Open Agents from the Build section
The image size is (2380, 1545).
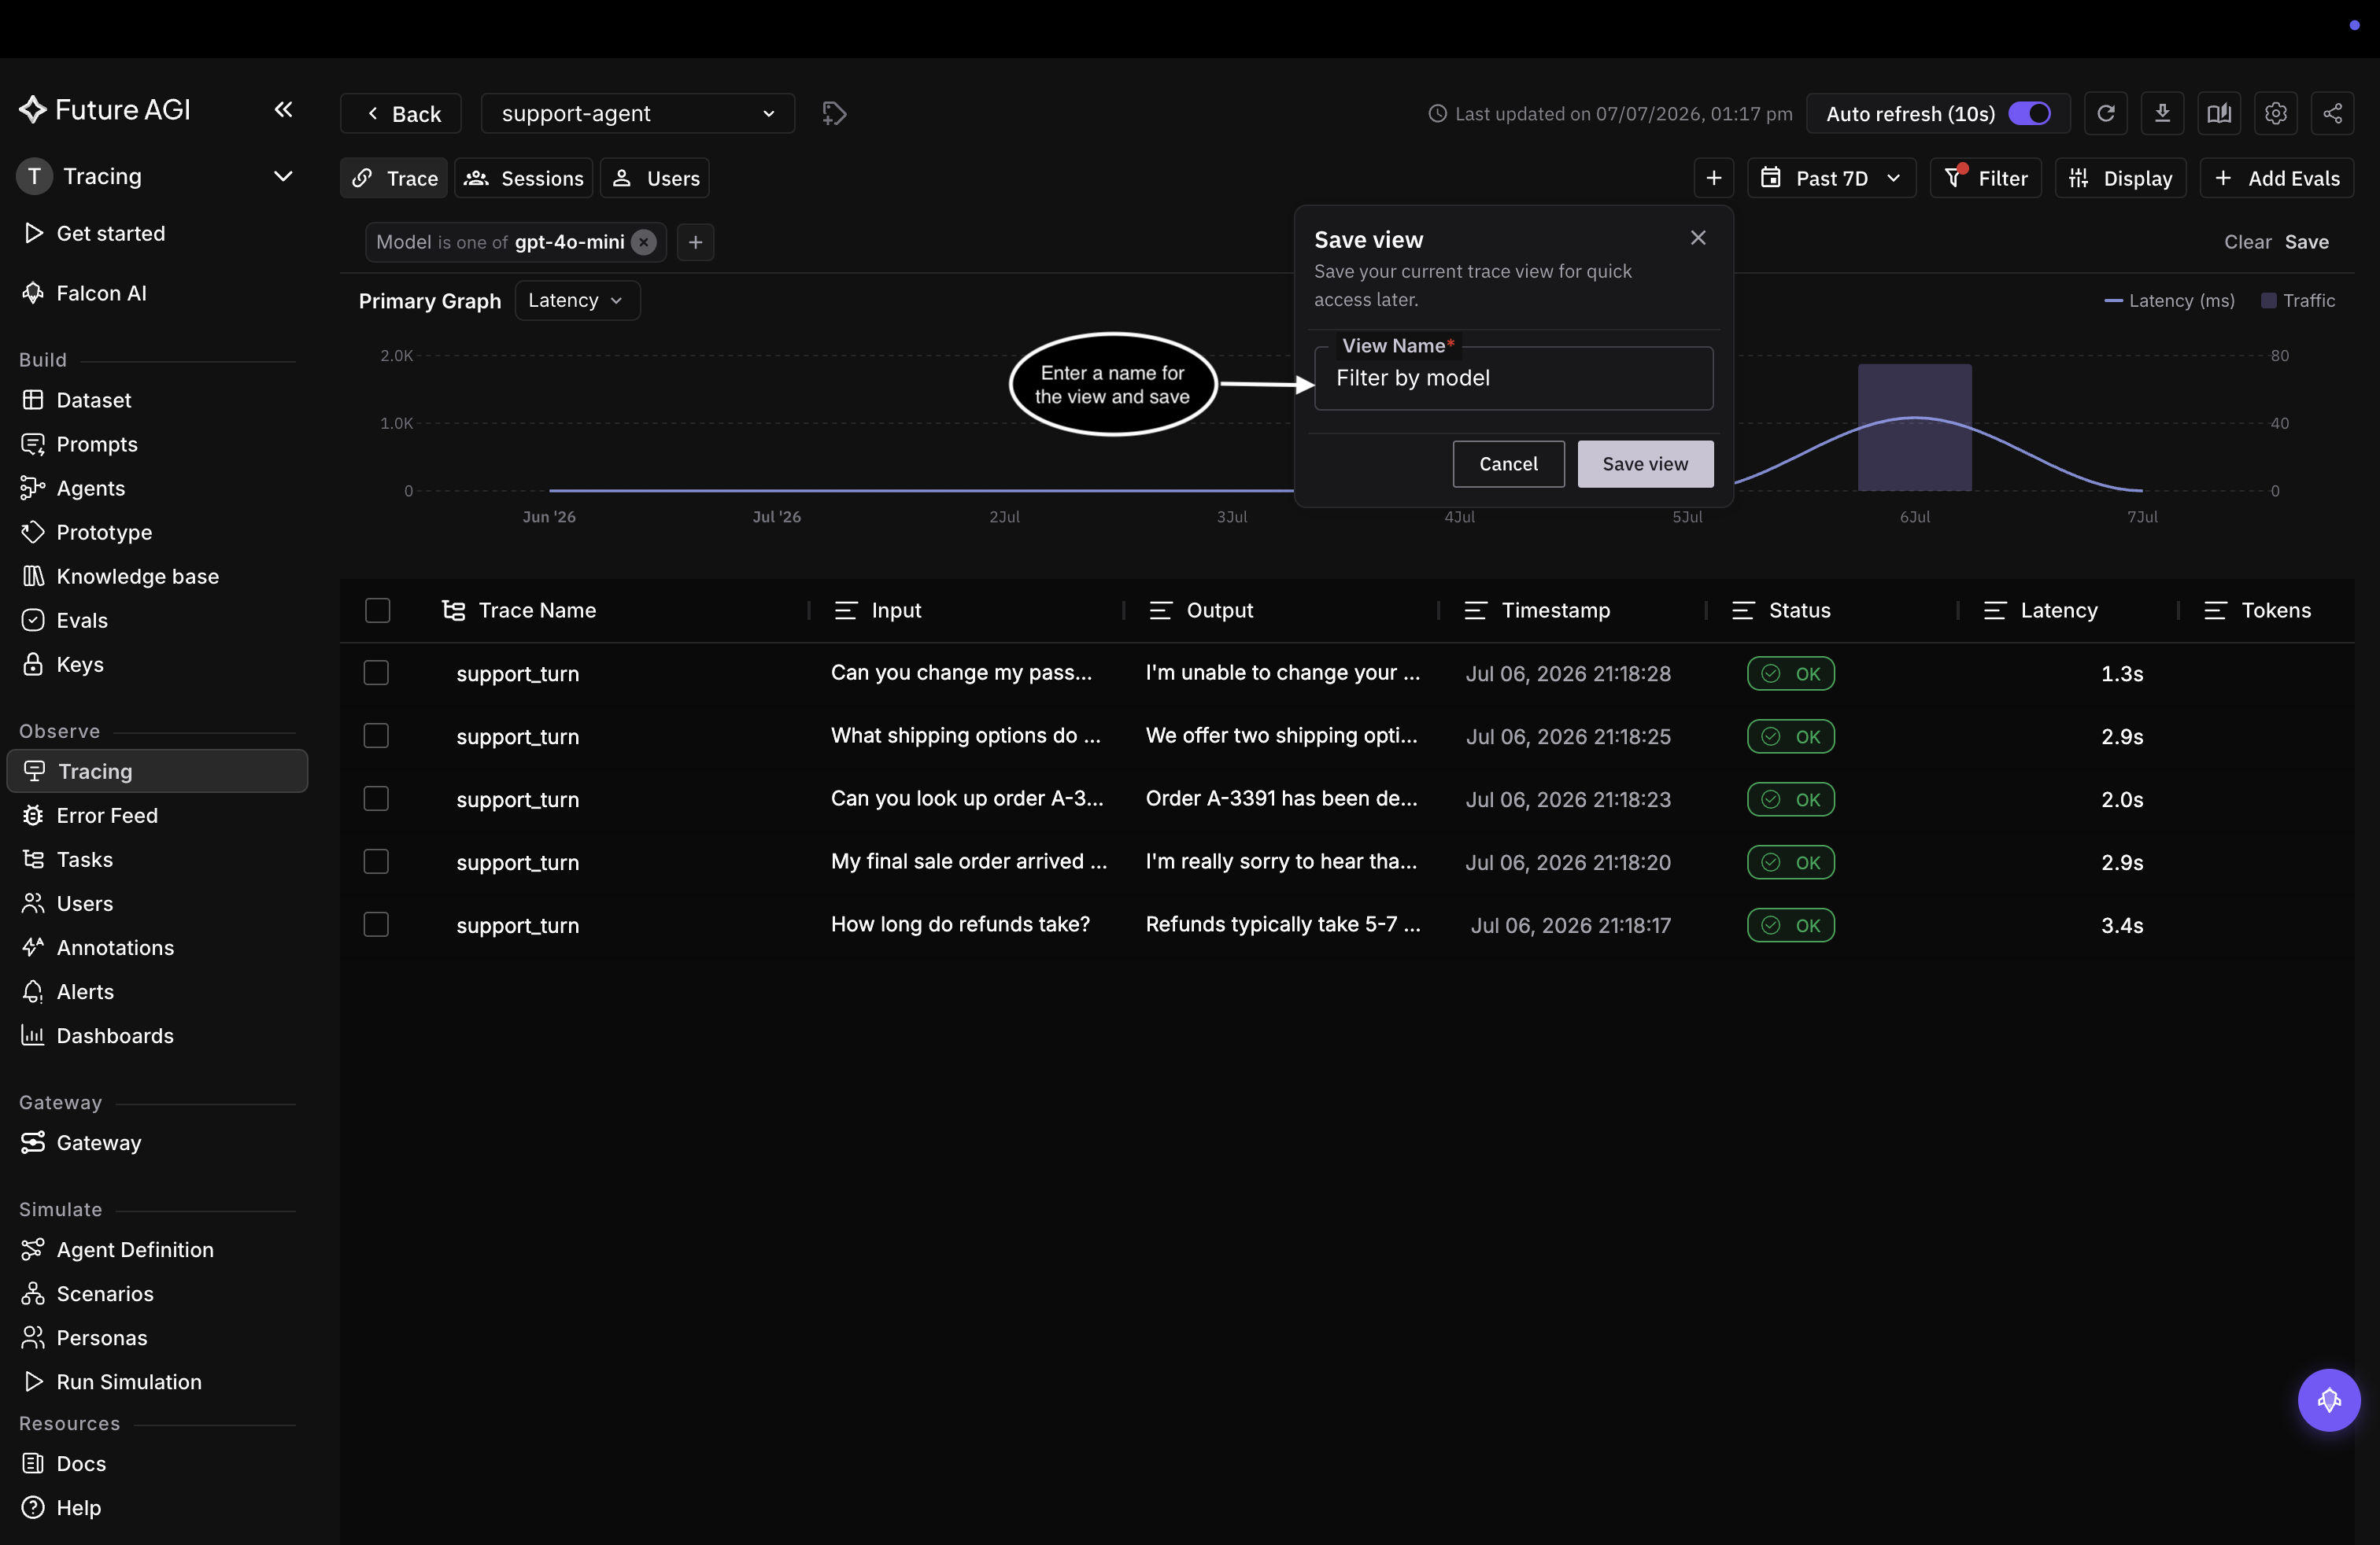point(157,488)
